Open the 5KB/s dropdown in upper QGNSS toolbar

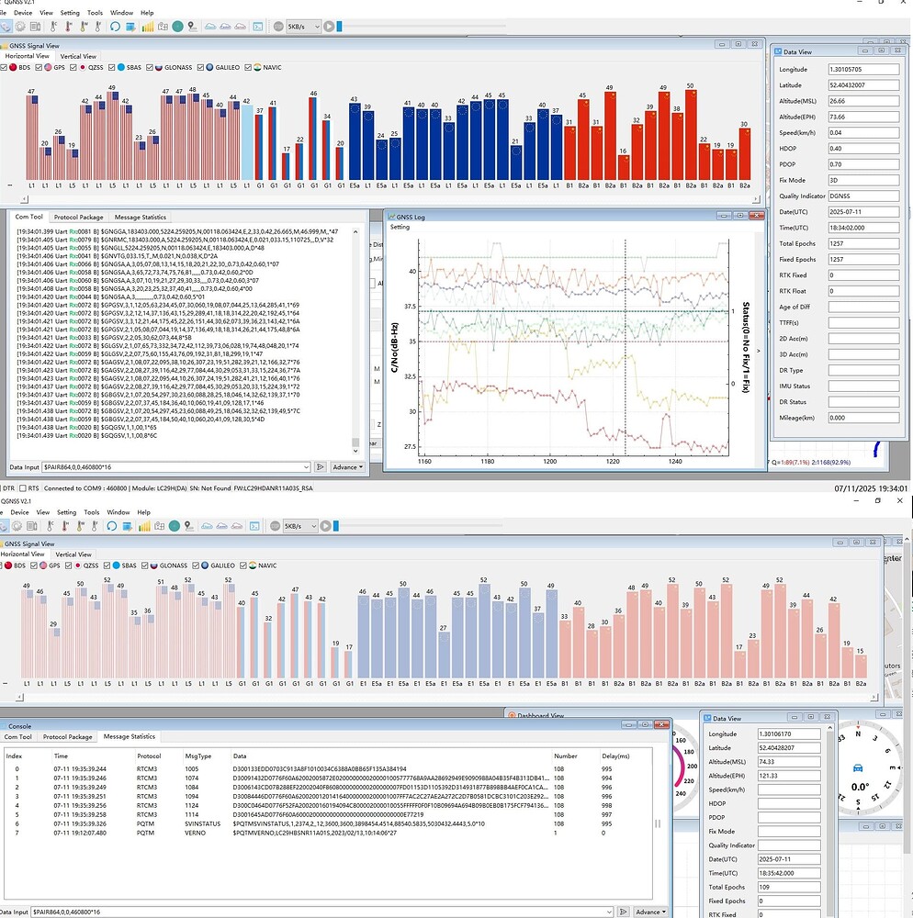pyautogui.click(x=303, y=27)
